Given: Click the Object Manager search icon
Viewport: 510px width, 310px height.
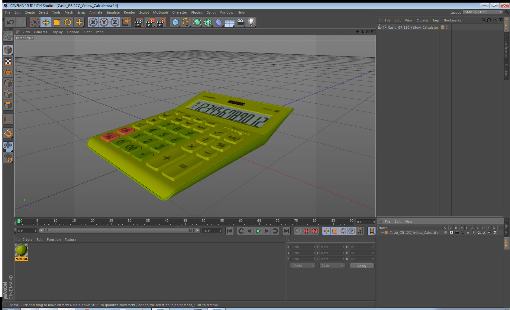Looking at the screenshot, I should 483,20.
